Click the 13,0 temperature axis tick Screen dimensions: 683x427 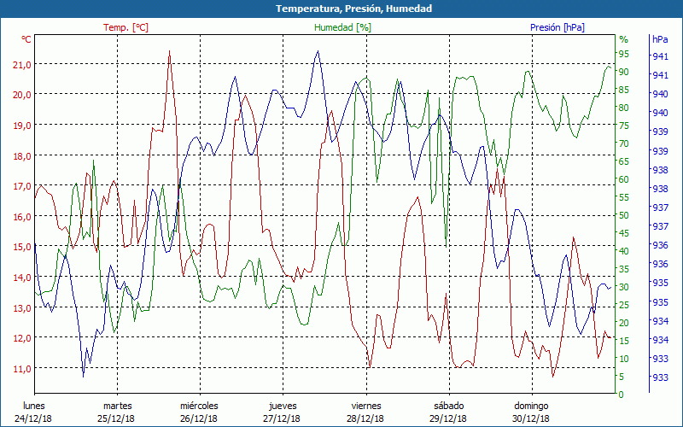[23, 308]
